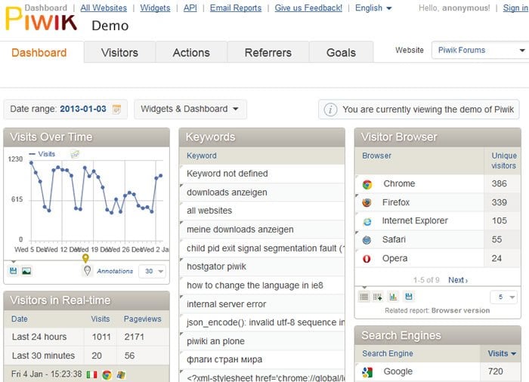Go to All Websites link
Image resolution: width=529 pixels, height=382 pixels.
(104, 8)
